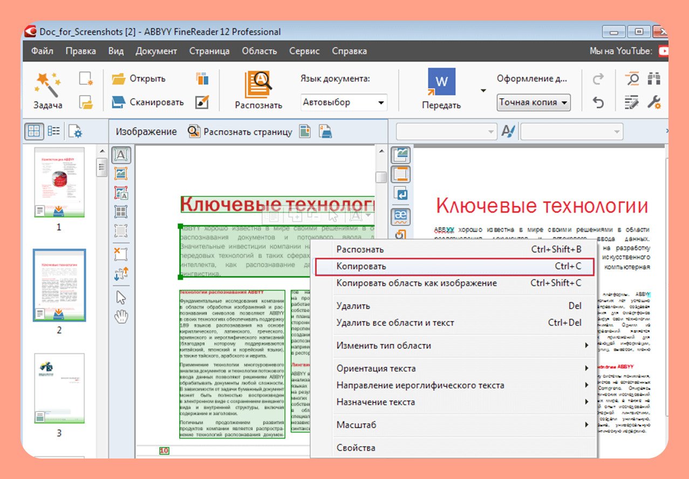This screenshot has width=689, height=479.
Task: Click the Recognize Page toolbar button
Action: [x=240, y=132]
